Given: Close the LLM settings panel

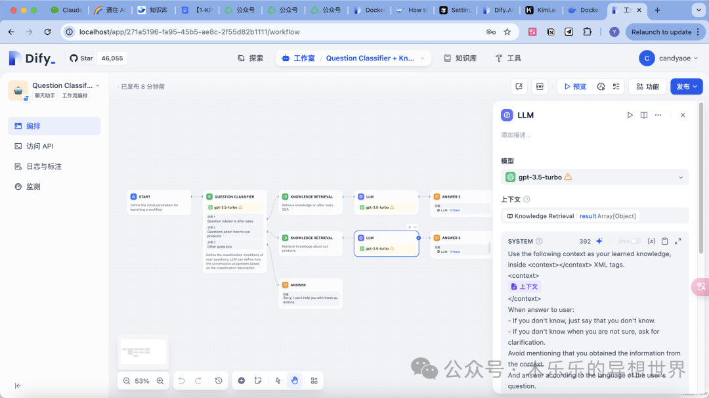Looking at the screenshot, I should coord(683,116).
